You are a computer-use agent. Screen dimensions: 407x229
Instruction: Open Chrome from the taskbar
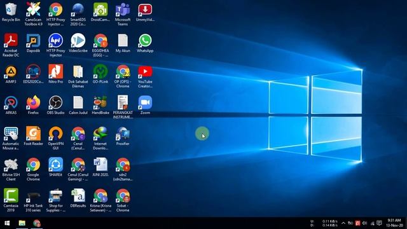[37, 223]
